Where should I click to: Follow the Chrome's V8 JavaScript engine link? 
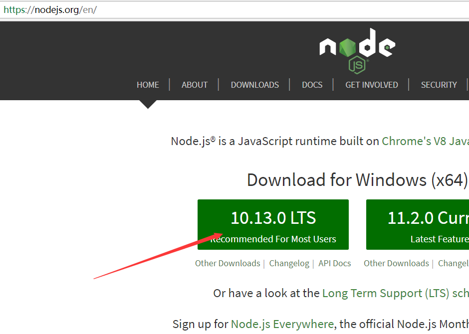pyautogui.click(x=425, y=141)
